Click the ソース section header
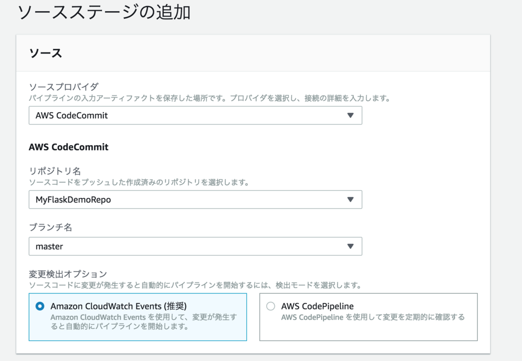This screenshot has width=522, height=361. point(45,53)
